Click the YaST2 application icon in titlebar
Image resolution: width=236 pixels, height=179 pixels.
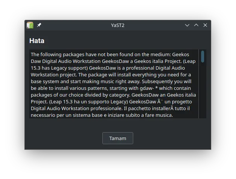pyautogui.click(x=30, y=25)
